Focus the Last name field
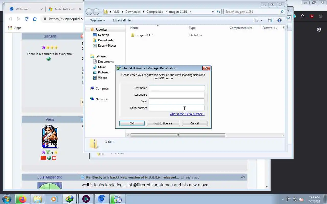 pyautogui.click(x=177, y=95)
